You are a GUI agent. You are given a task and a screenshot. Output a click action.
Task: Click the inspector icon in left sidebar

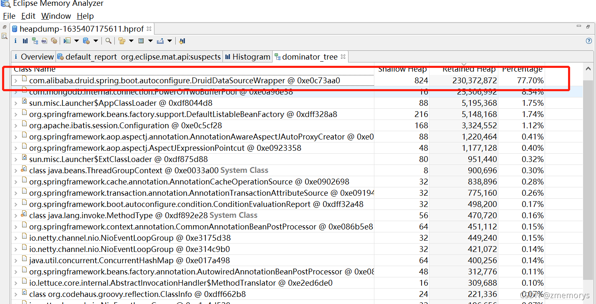pyautogui.click(x=5, y=36)
